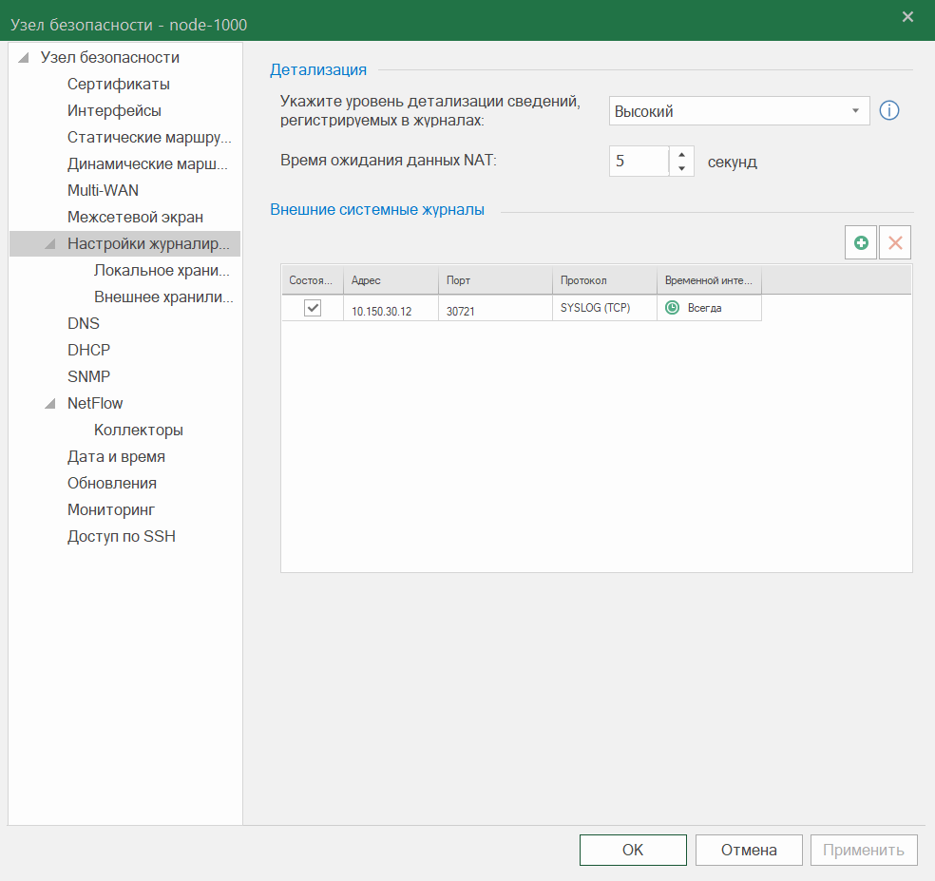Click the clock icon next to Всегда

point(672,307)
